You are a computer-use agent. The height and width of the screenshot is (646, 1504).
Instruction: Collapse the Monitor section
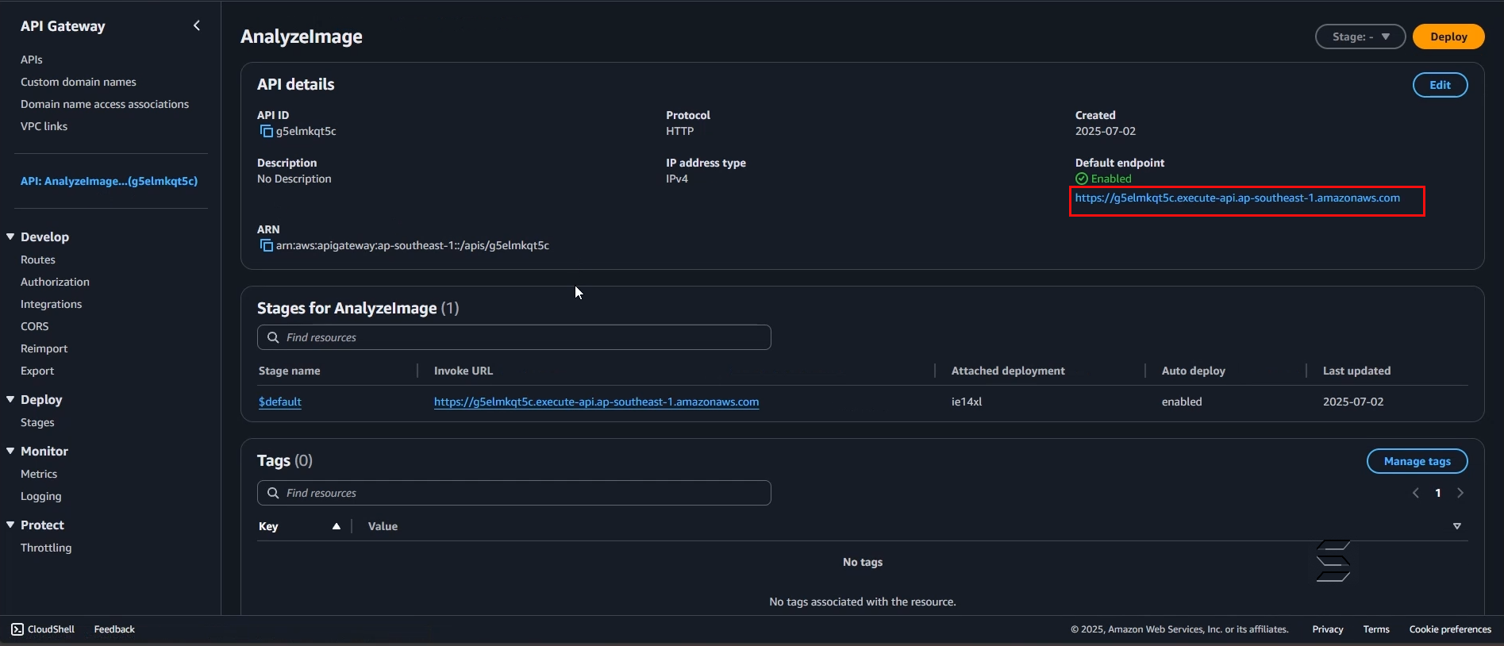pyautogui.click(x=10, y=451)
